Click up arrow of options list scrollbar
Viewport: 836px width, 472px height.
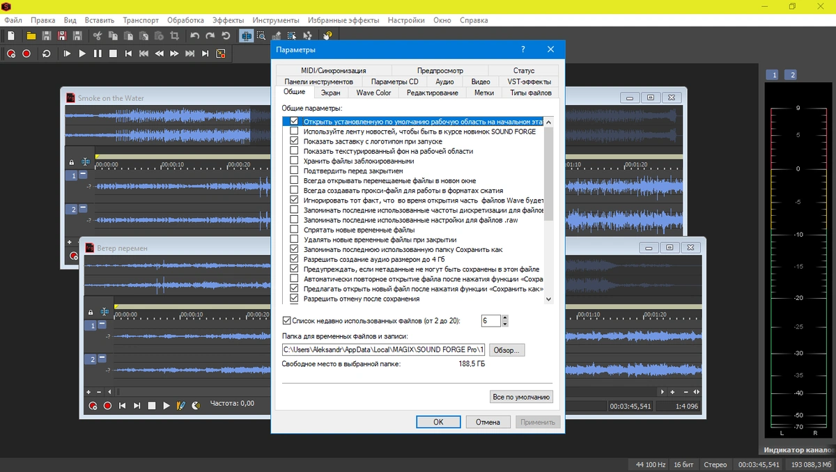(548, 122)
